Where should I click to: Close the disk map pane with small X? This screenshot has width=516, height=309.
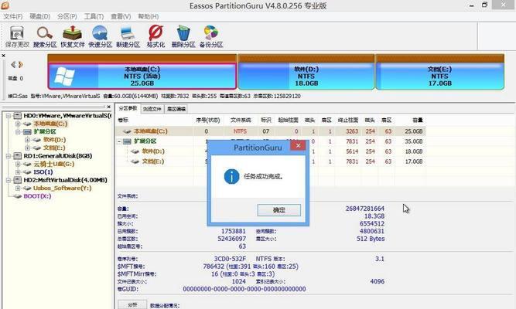pyautogui.click(x=4, y=56)
